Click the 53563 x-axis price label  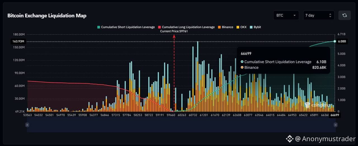pos(27,115)
